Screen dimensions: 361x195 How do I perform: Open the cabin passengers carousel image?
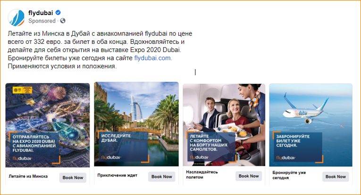coord(224,125)
